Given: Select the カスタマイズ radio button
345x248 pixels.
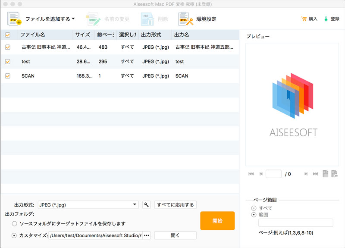Looking at the screenshot, I should (x=14, y=235).
